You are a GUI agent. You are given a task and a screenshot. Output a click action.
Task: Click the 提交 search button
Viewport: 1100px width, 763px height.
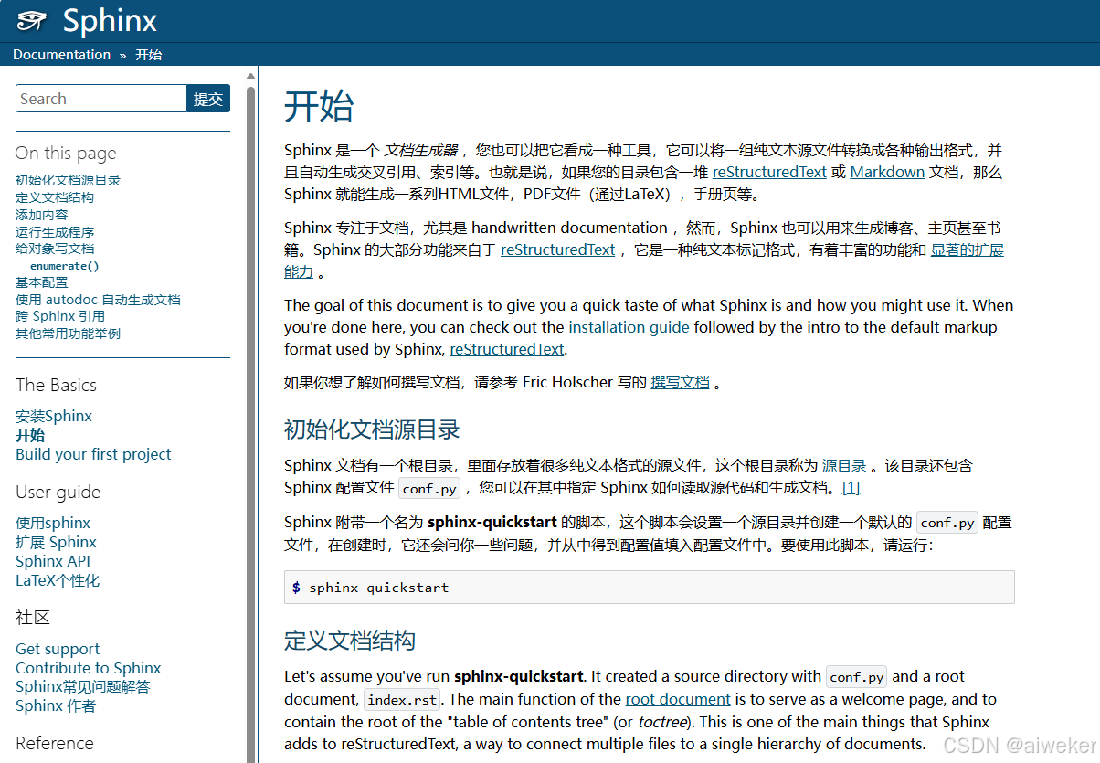pyautogui.click(x=208, y=99)
